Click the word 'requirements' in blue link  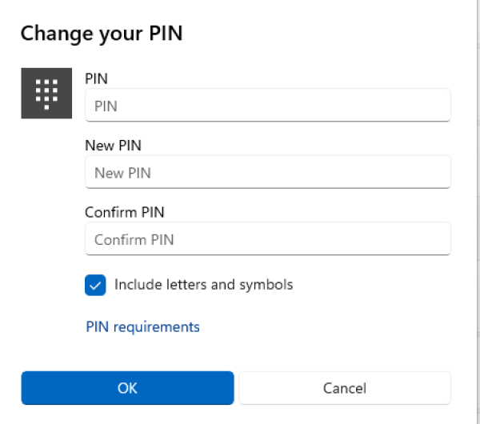[x=157, y=327]
